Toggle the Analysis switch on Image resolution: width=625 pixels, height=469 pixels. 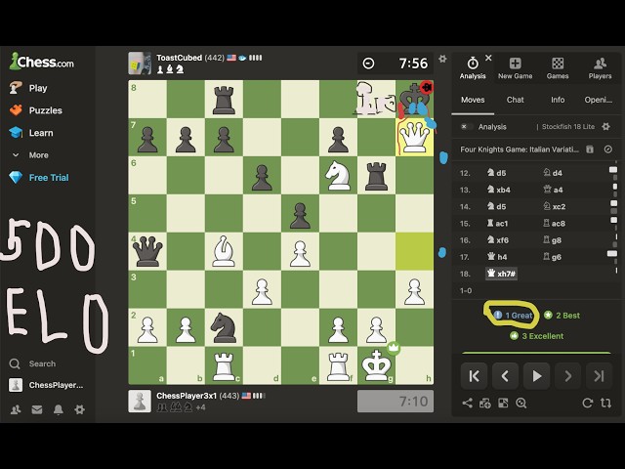(x=467, y=127)
